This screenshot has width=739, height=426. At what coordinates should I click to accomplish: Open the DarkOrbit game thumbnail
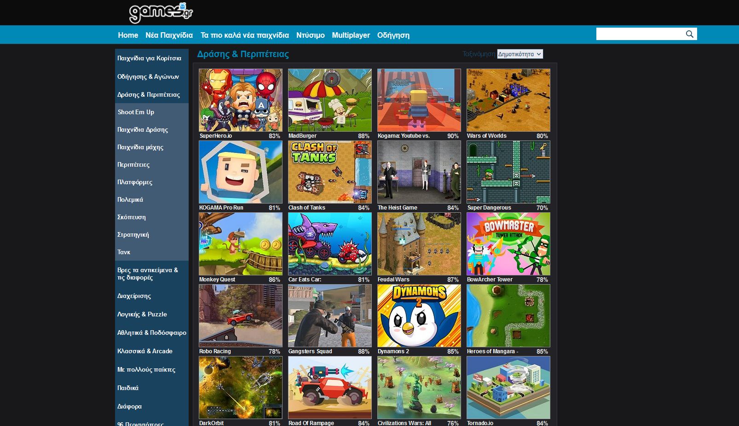tap(241, 388)
